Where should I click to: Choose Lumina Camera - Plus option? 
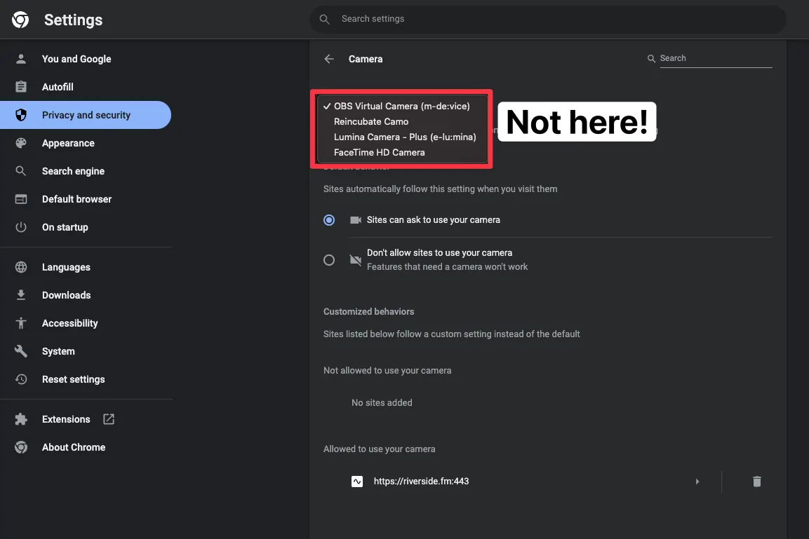(402, 137)
